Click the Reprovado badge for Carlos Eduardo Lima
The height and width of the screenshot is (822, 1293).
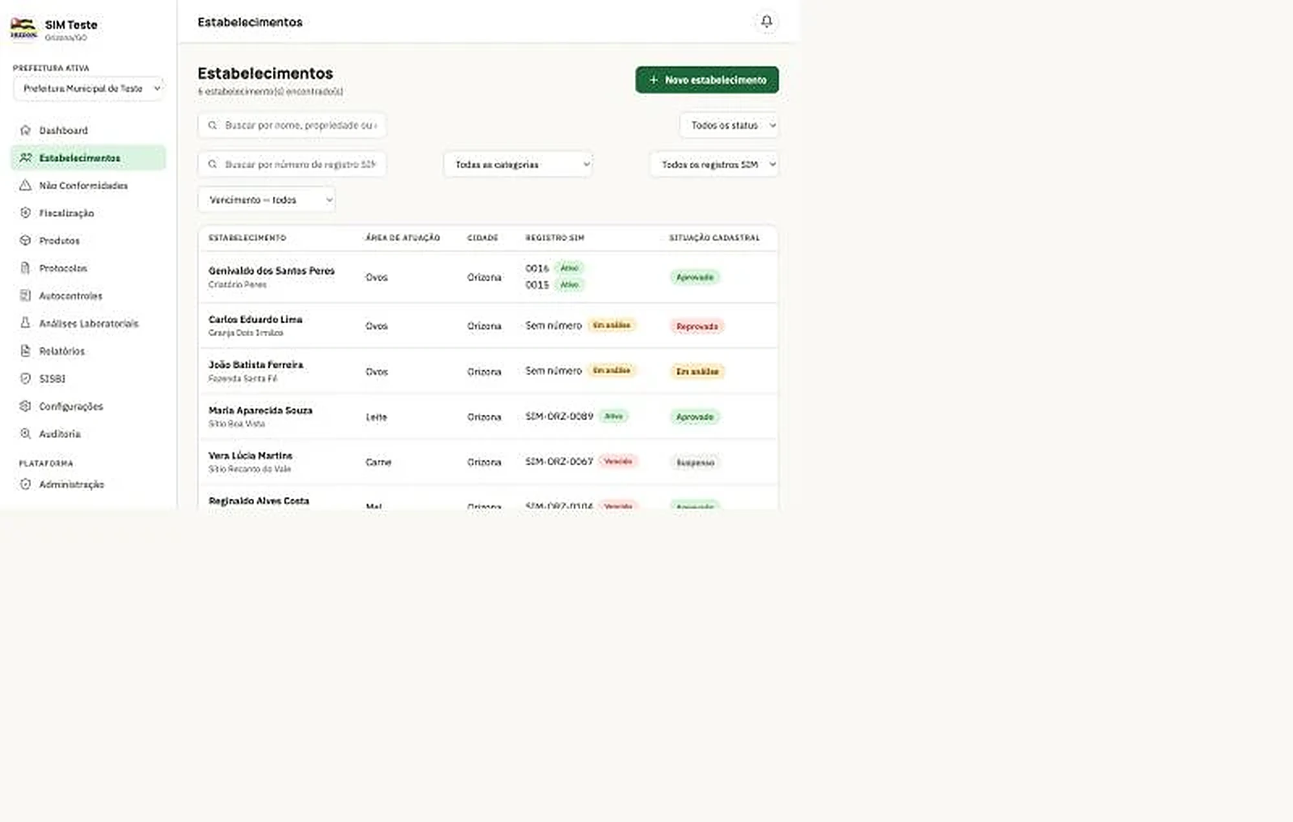(697, 326)
